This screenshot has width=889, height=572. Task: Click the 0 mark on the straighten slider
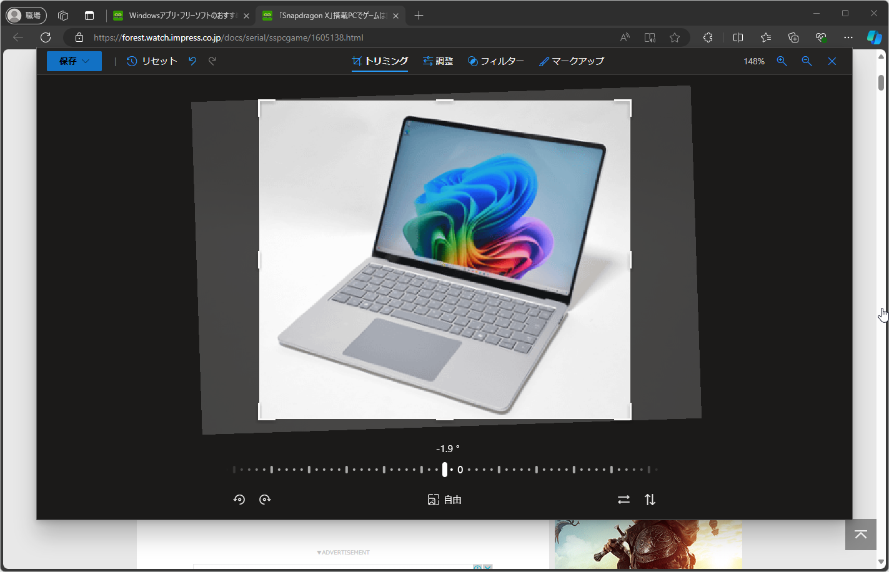point(460,470)
